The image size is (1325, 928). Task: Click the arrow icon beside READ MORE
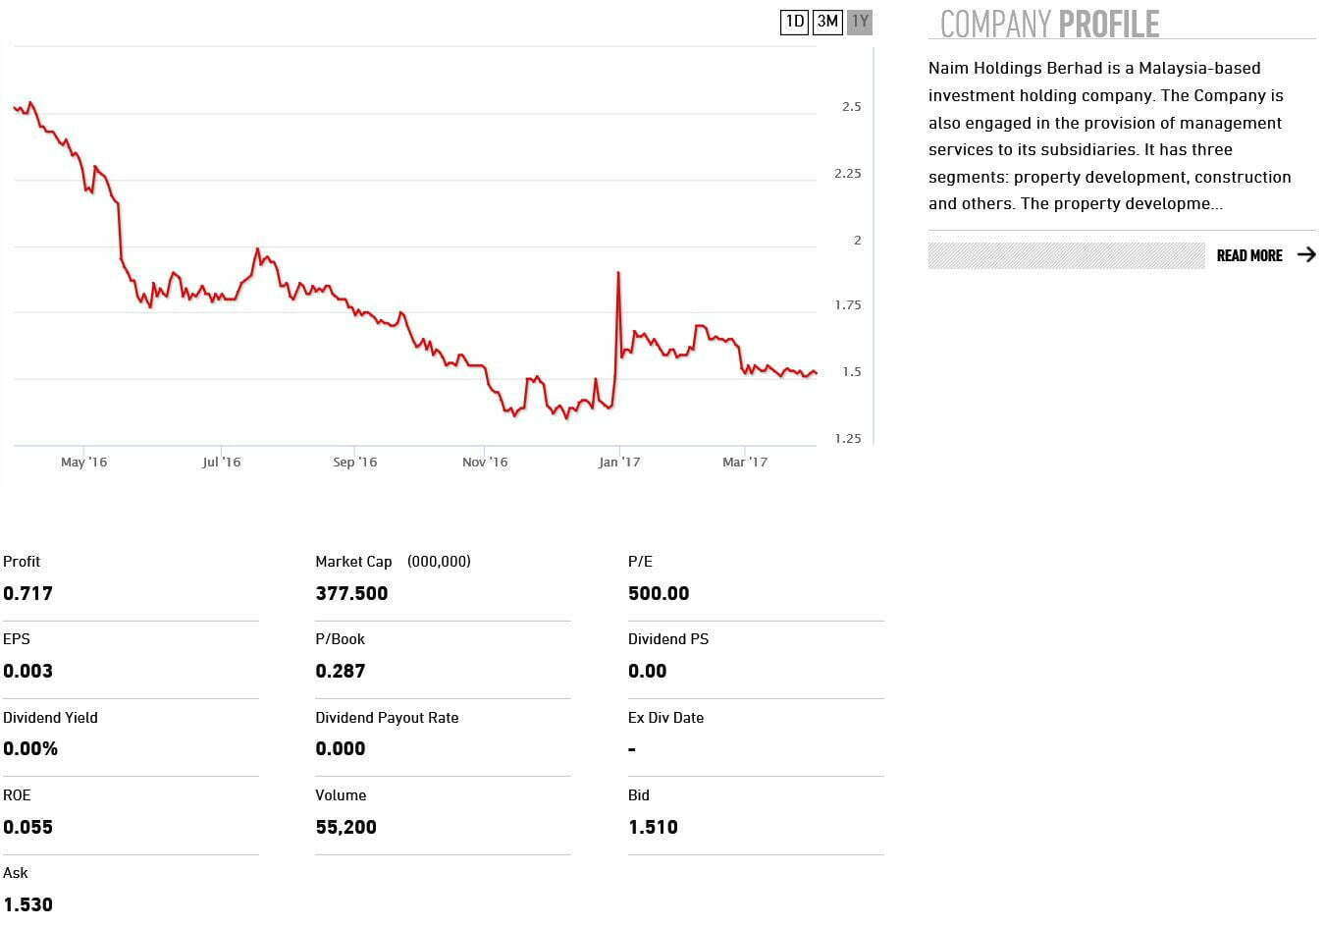[1306, 254]
